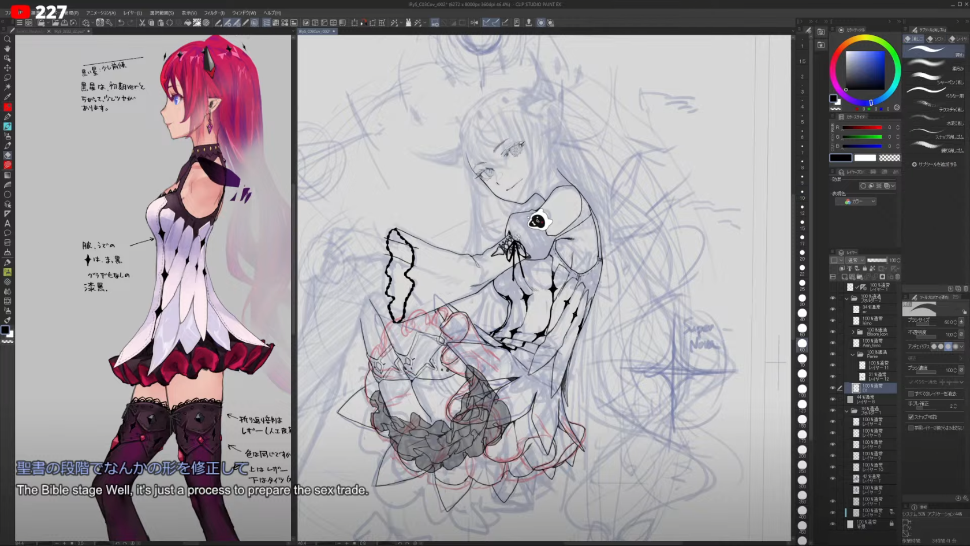970x546 pixels.
Task: Open 選択範囲(S) menu
Action: [162, 13]
